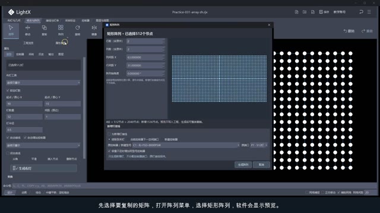Image resolution: width=380 pixels, height=213 pixels.
Task: Open the controller ribbon tab
Action: [85, 21]
